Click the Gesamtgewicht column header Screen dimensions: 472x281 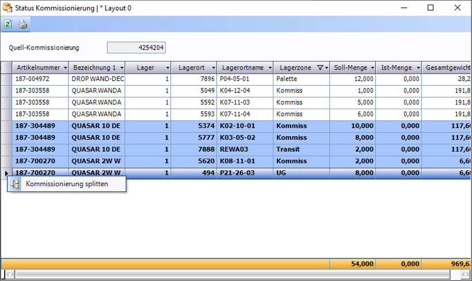click(447, 68)
